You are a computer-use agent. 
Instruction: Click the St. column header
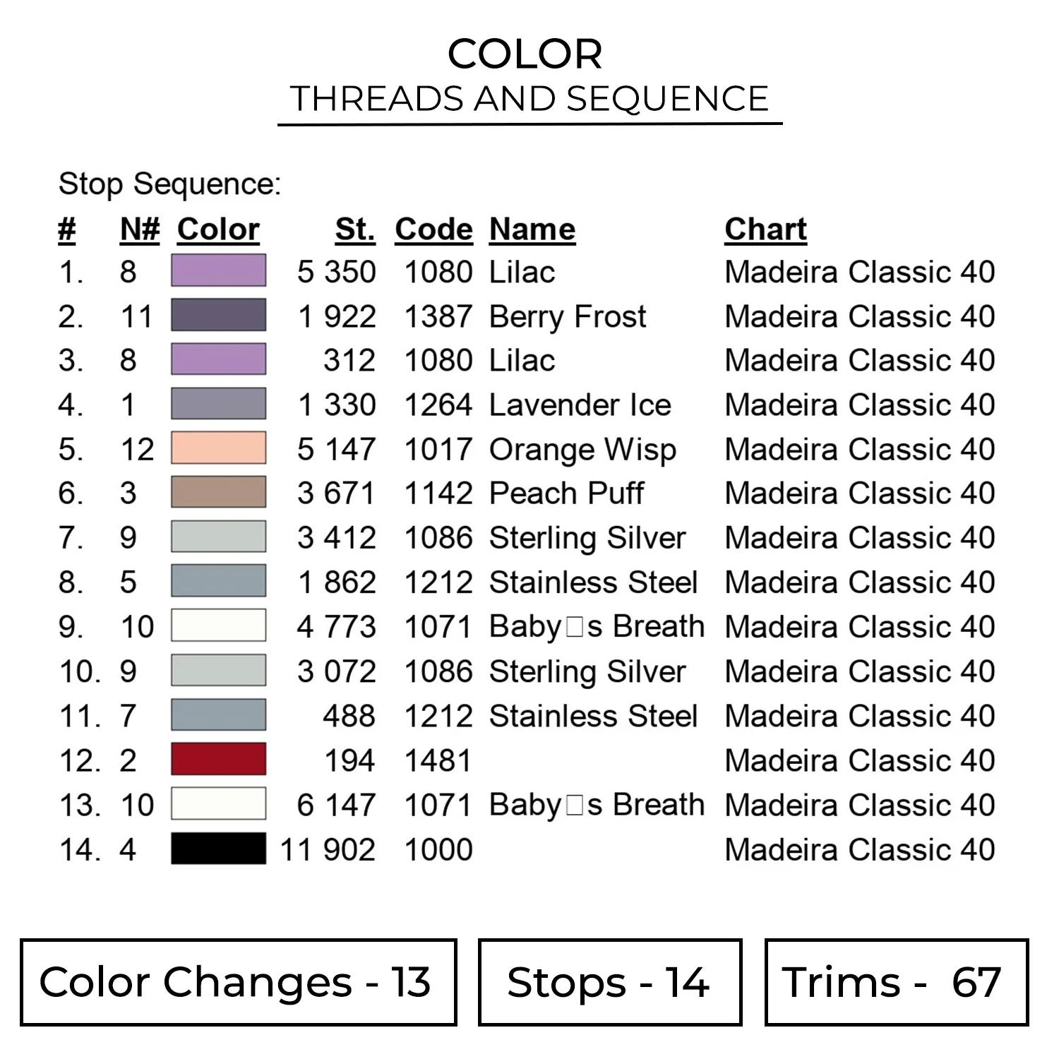355,229
